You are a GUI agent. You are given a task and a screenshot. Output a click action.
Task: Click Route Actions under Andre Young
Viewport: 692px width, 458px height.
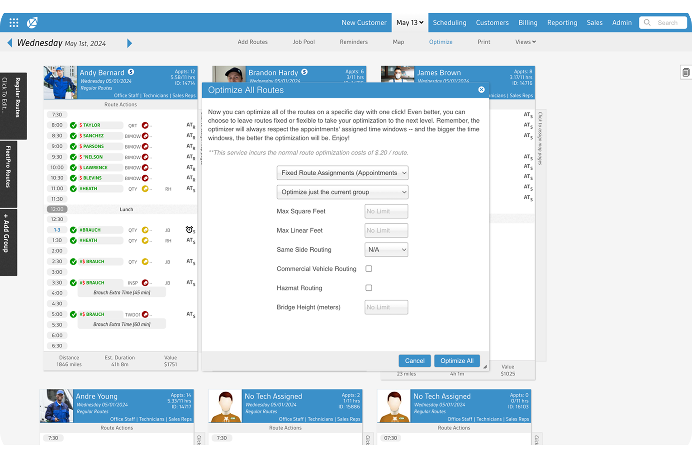(117, 428)
